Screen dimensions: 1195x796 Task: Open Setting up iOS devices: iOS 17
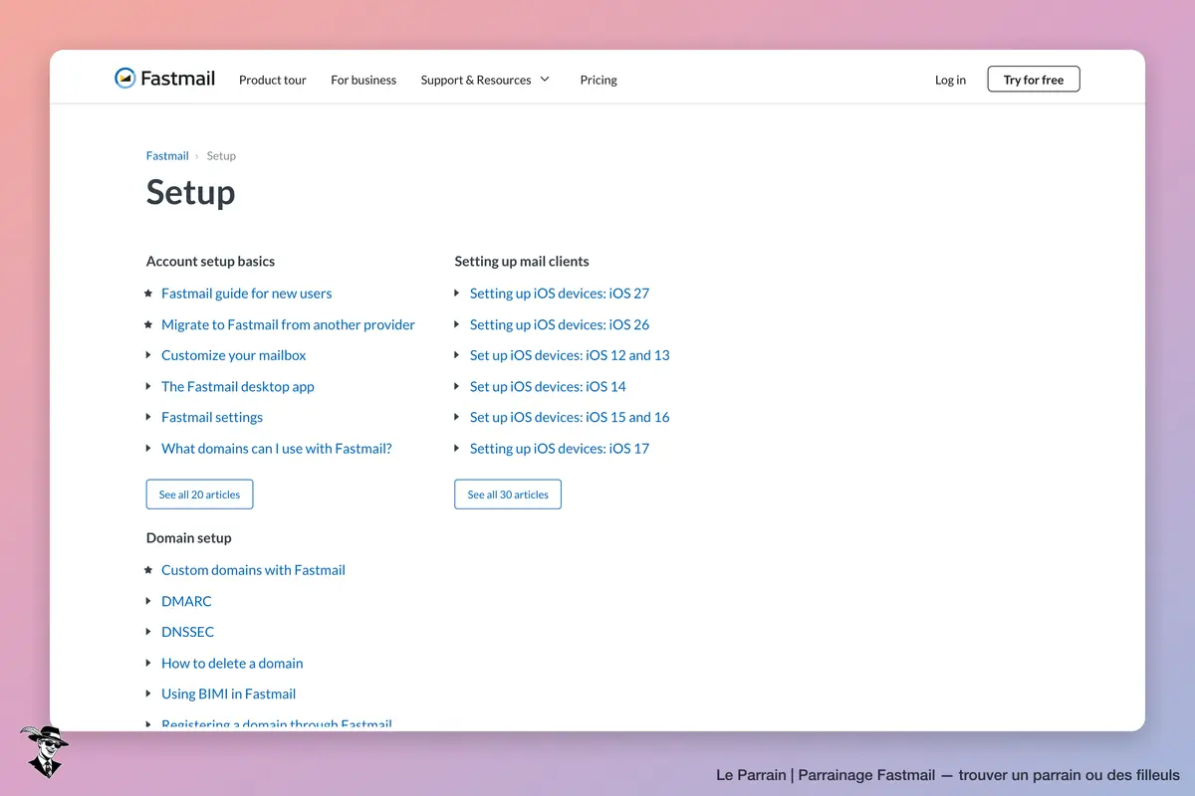[560, 448]
